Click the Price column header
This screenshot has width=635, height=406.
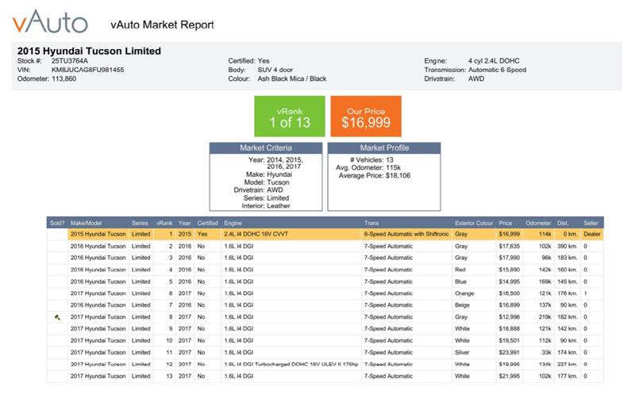click(x=506, y=223)
